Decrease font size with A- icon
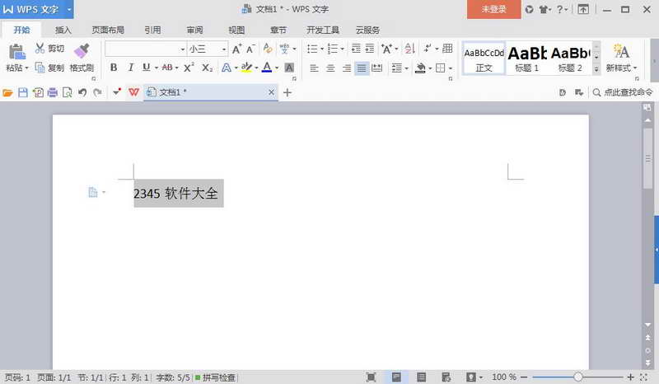The height and width of the screenshot is (384, 659). (x=251, y=49)
